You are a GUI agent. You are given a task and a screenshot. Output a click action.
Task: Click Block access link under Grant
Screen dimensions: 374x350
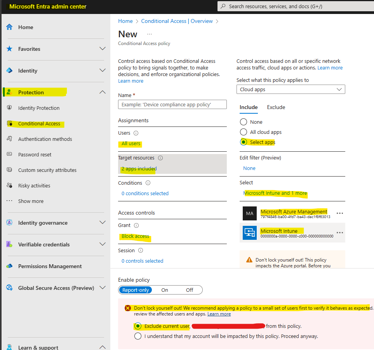(135, 236)
